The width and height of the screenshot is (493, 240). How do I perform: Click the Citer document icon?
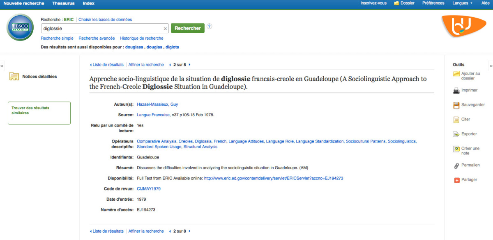point(456,120)
